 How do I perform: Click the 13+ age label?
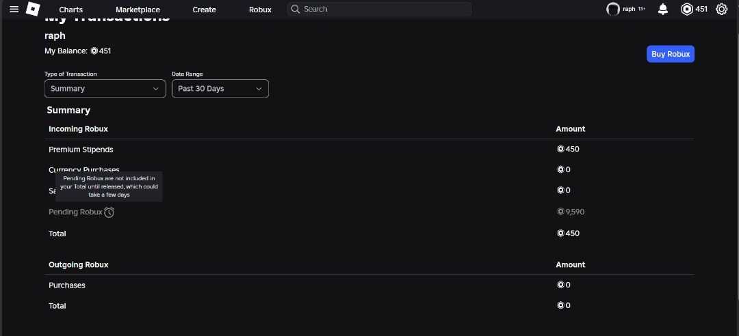(641, 9)
